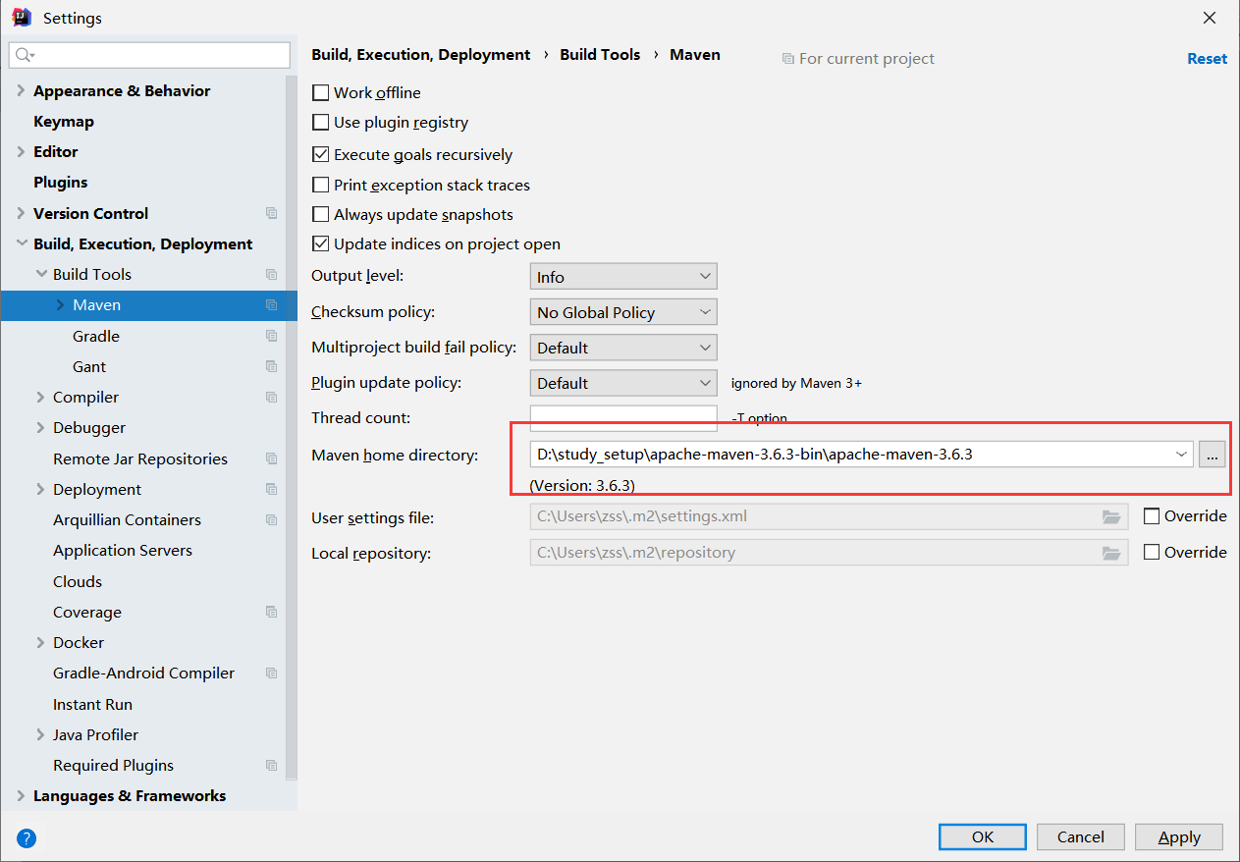
Task: Click project-level icon next to Version Control
Action: point(272,213)
